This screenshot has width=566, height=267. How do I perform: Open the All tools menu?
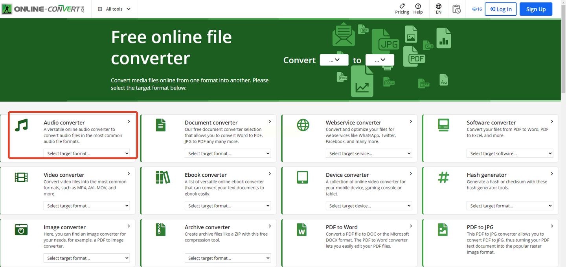pyautogui.click(x=114, y=9)
